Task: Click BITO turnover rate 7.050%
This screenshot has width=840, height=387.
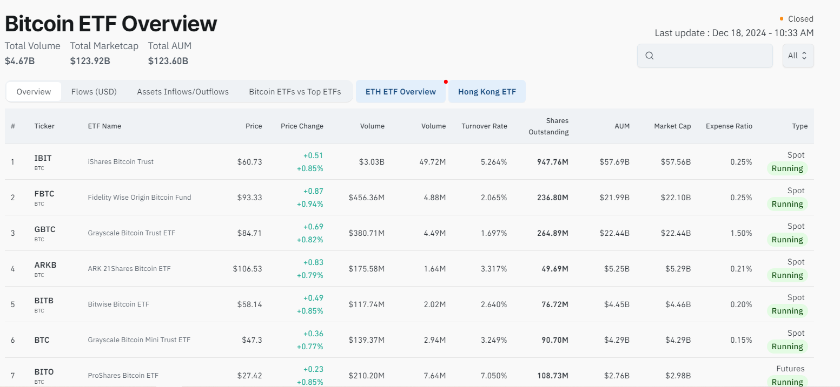Action: click(494, 376)
